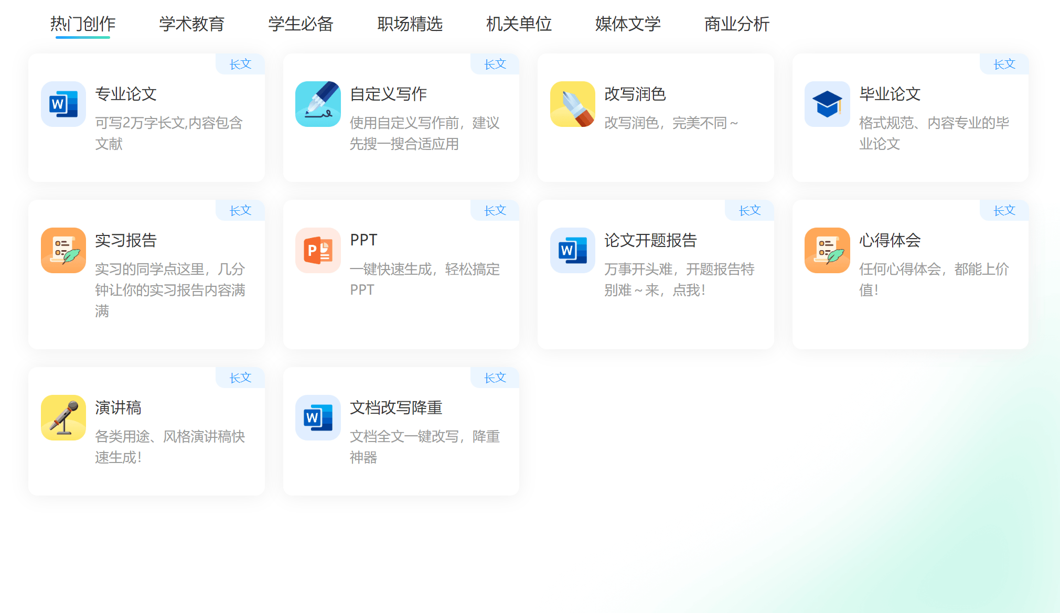Click the graduation cap icon for 毕业论文
The width and height of the screenshot is (1060, 613).
827,104
